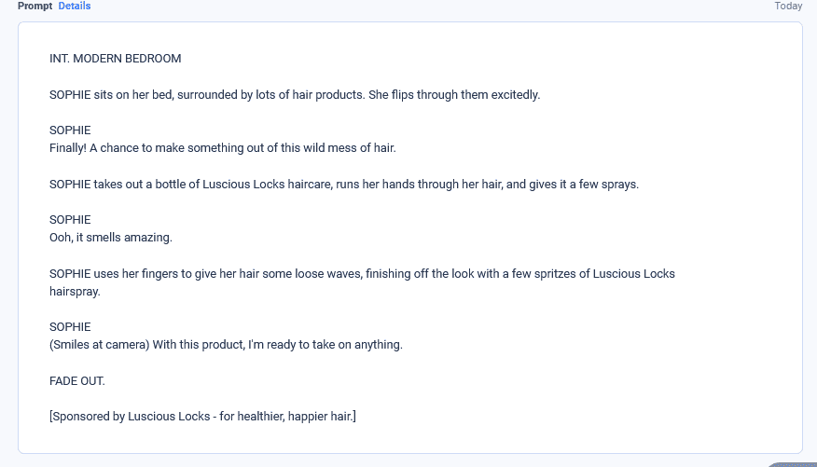The image size is (817, 467).
Task: Click the INT. MODERN BEDROOM scene heading
Action: (x=115, y=59)
